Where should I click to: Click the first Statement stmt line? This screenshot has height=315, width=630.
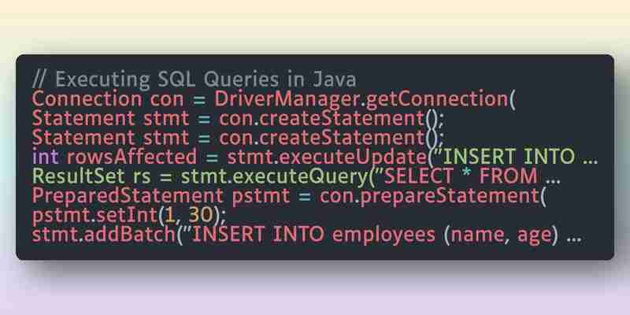[239, 118]
